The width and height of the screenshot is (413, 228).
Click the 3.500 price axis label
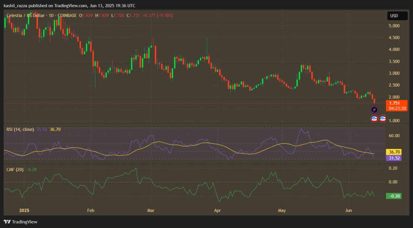click(x=394, y=61)
